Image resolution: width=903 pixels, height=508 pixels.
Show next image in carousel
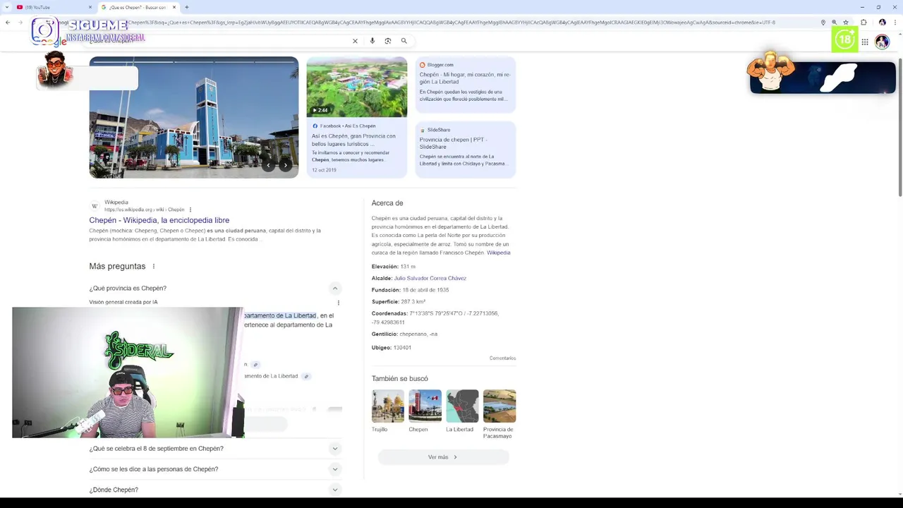[x=286, y=165]
